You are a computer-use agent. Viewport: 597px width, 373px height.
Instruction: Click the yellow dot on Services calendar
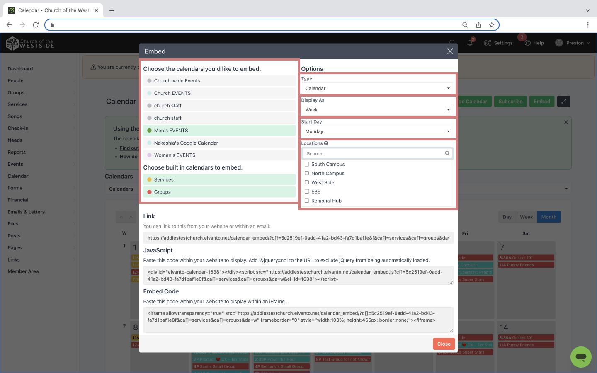(x=150, y=180)
